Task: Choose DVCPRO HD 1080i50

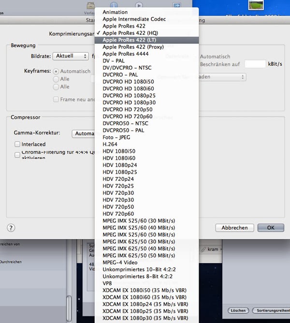Action: click(x=146, y=82)
